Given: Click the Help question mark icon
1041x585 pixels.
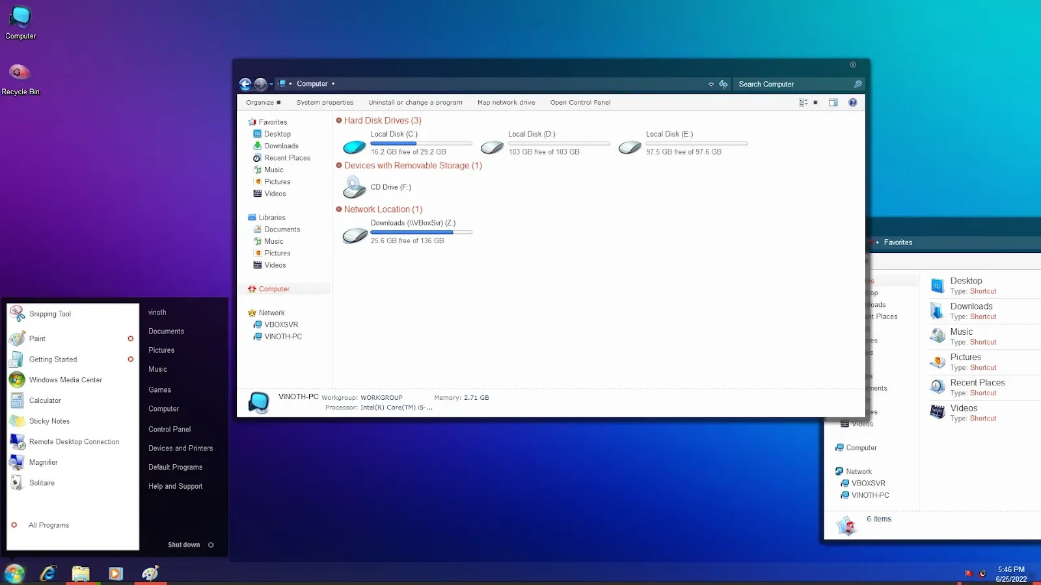Looking at the screenshot, I should (x=852, y=103).
